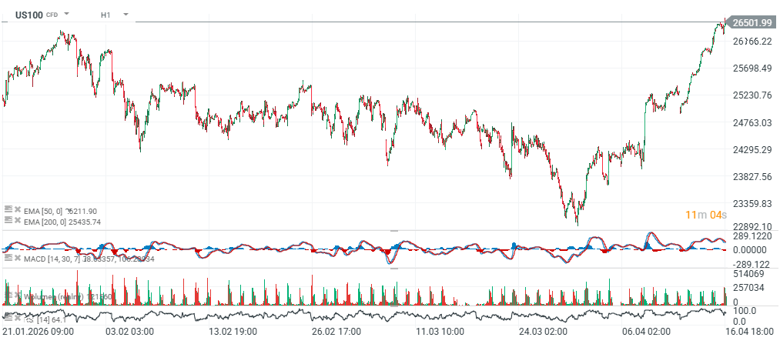780x344 pixels.
Task: Expand the US100 symbol dropdown arrow
Action: pos(66,15)
